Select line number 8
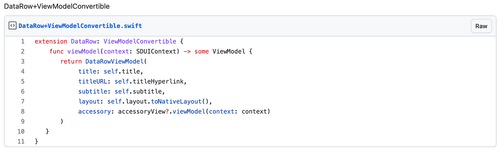The image size is (502, 150). tap(23, 111)
